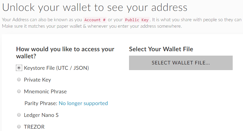Click the 'Keystore File (UTC / JSON)' label text

tap(56, 68)
